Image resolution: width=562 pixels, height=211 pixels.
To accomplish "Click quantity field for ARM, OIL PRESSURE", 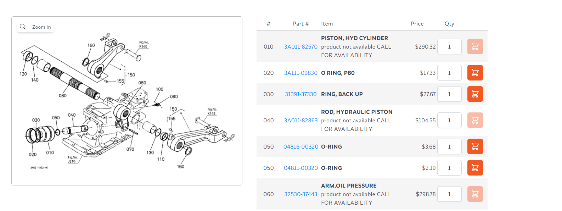I will (x=449, y=194).
